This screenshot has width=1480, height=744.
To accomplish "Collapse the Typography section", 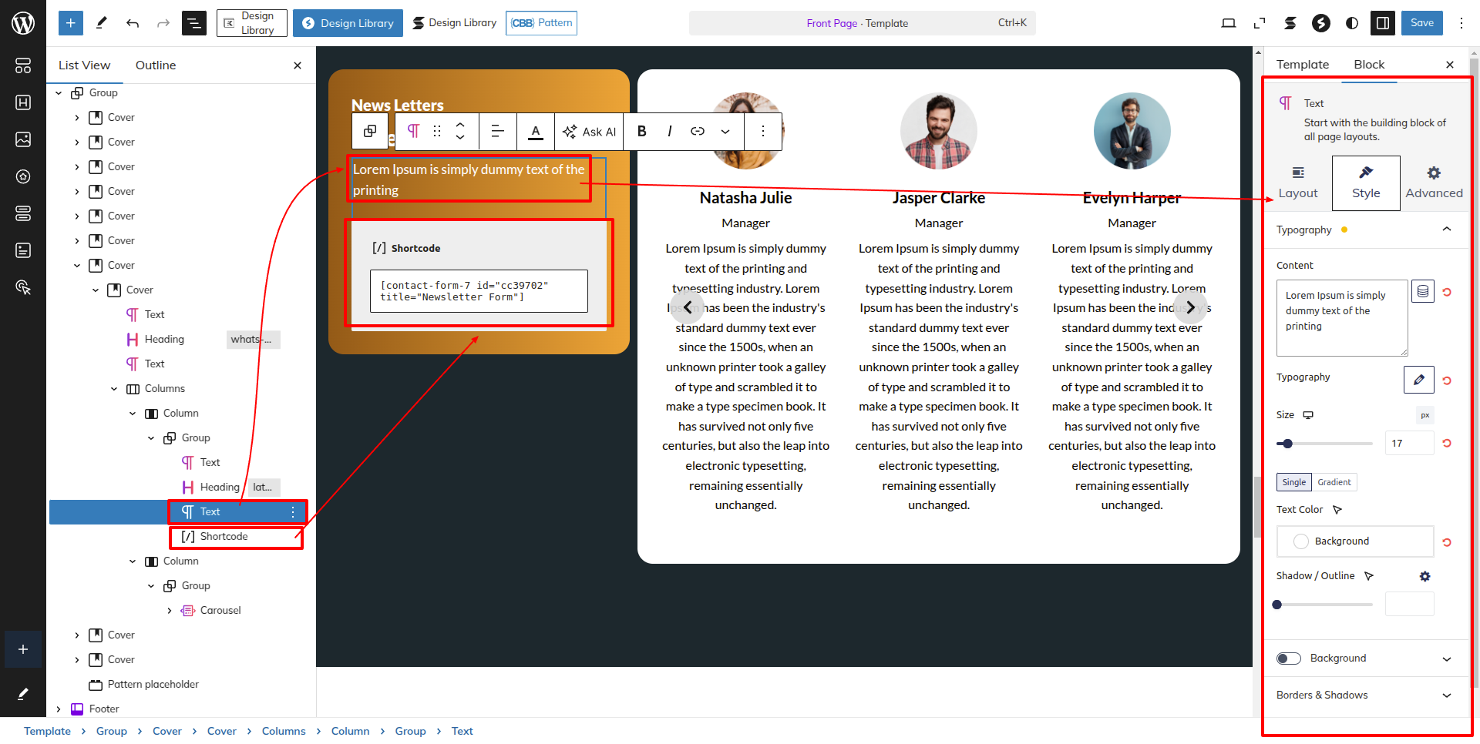I will (1446, 230).
